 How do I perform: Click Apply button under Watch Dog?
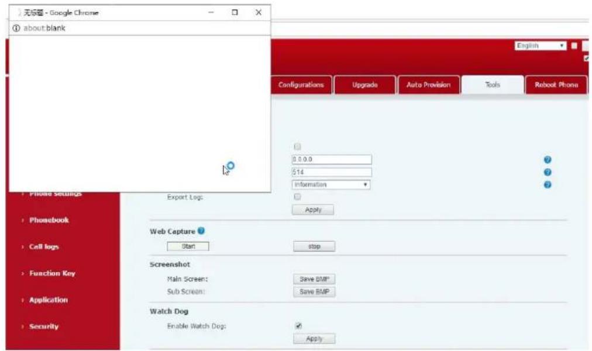(314, 339)
